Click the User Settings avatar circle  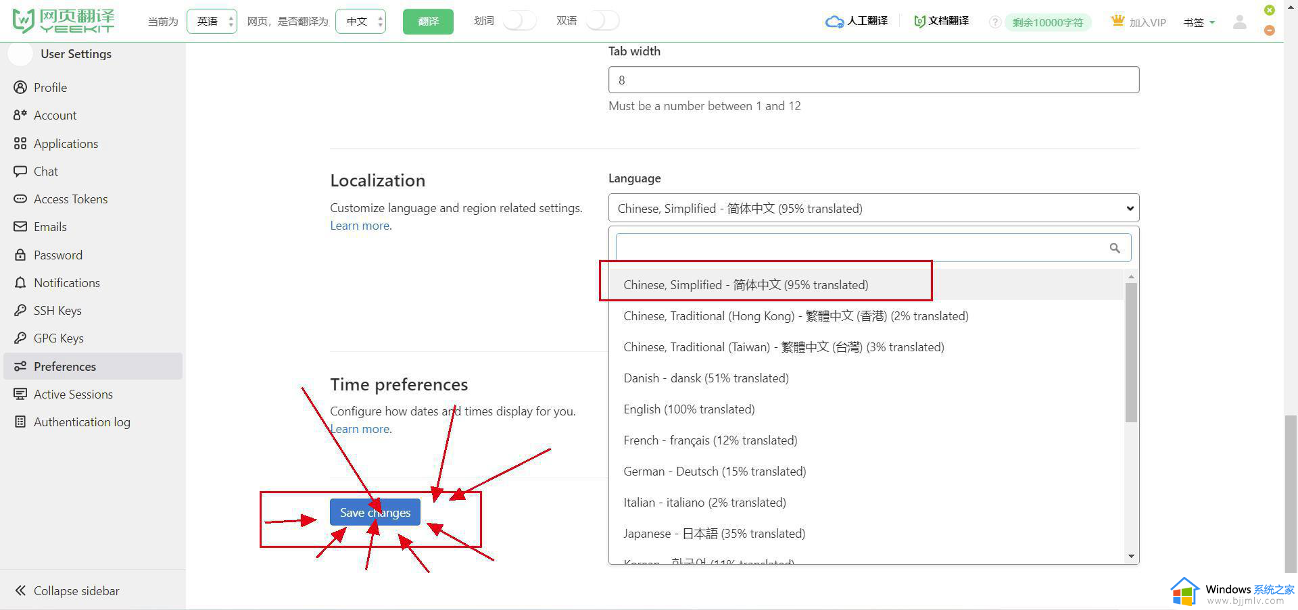(20, 54)
